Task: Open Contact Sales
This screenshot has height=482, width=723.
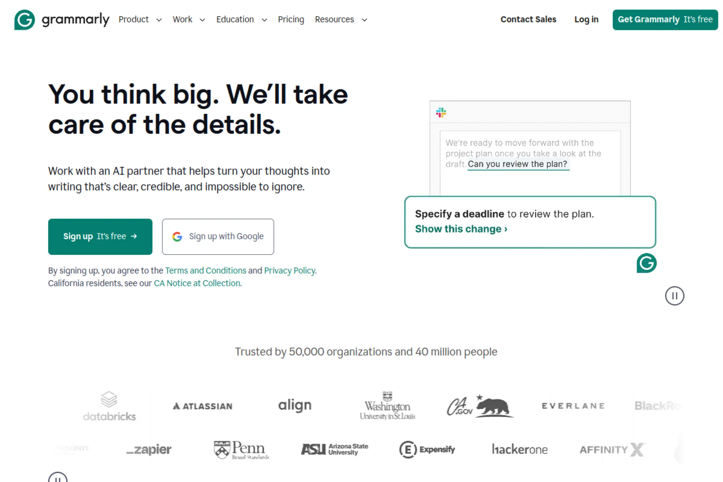Action: 528,20
